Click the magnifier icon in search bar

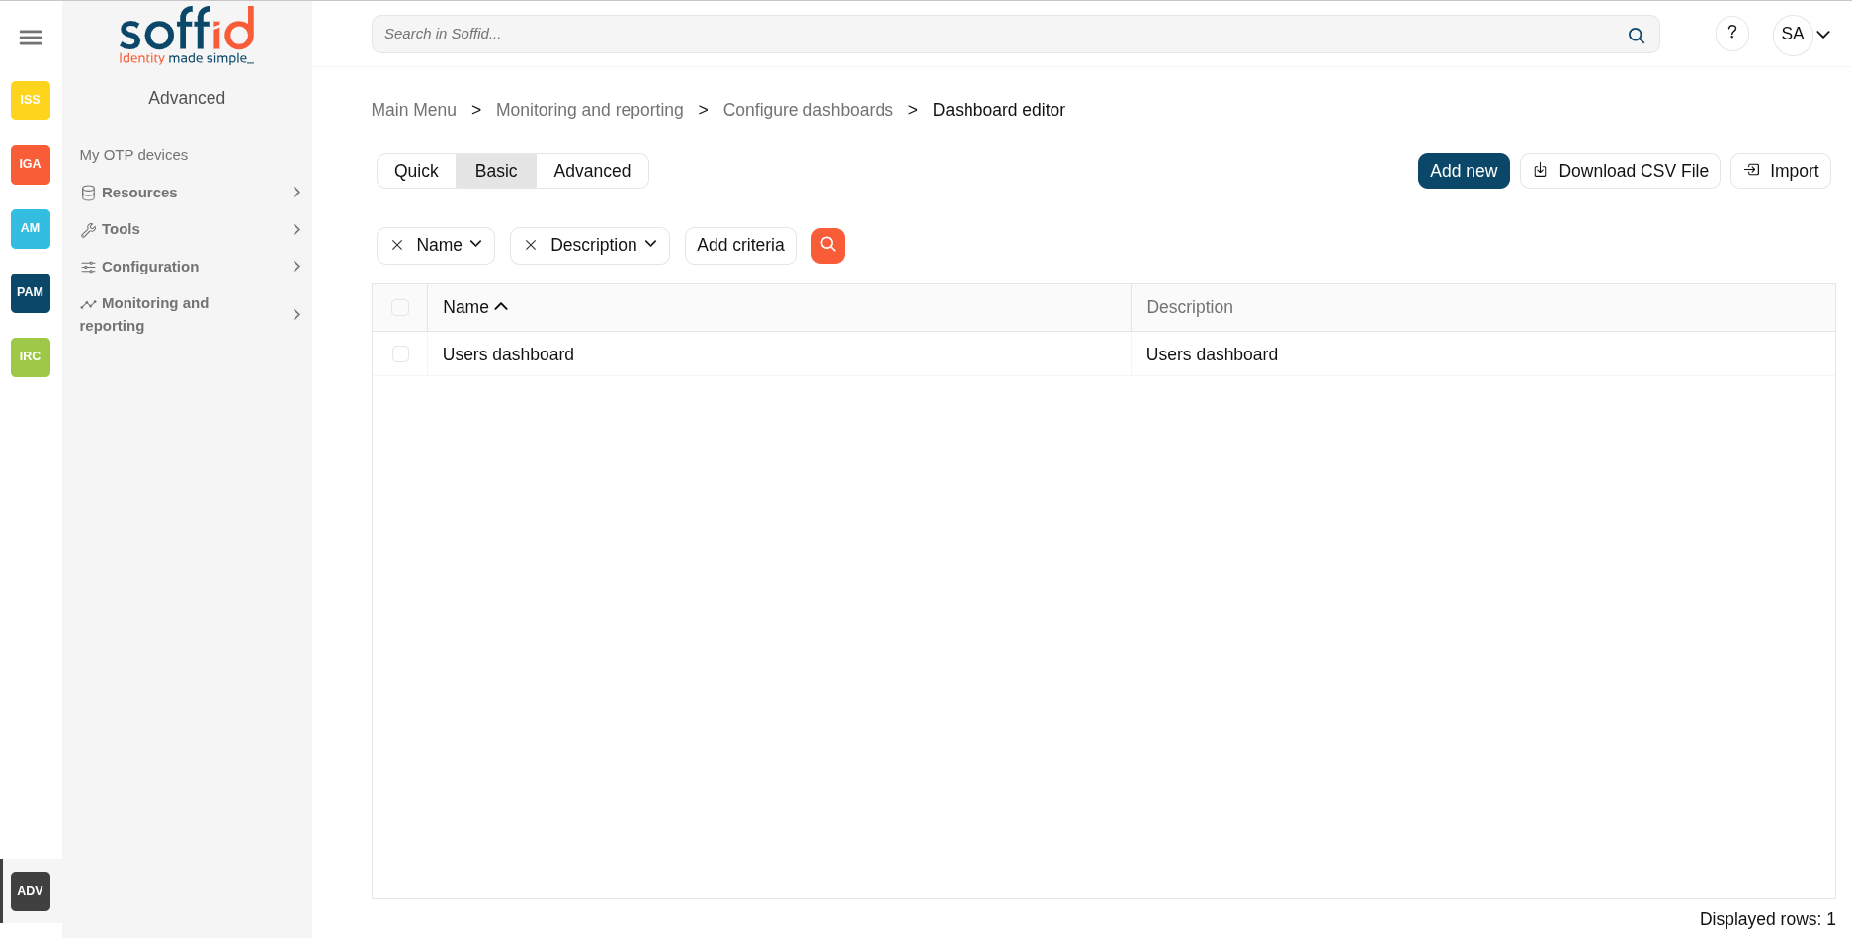[1636, 35]
